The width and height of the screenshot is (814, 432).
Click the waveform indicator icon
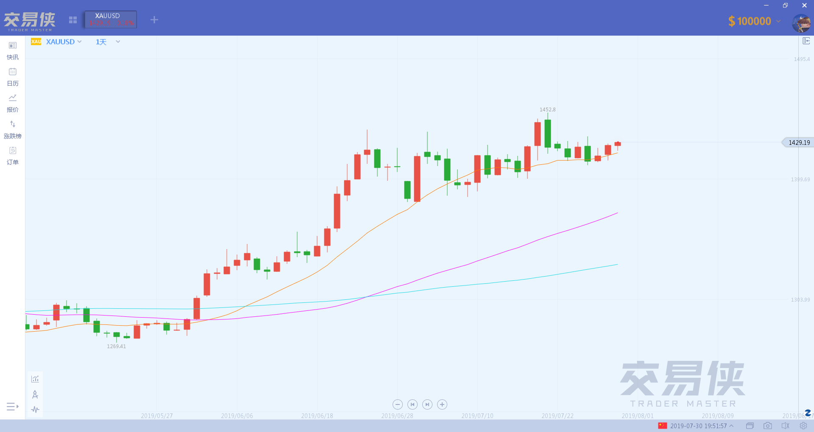pyautogui.click(x=35, y=410)
